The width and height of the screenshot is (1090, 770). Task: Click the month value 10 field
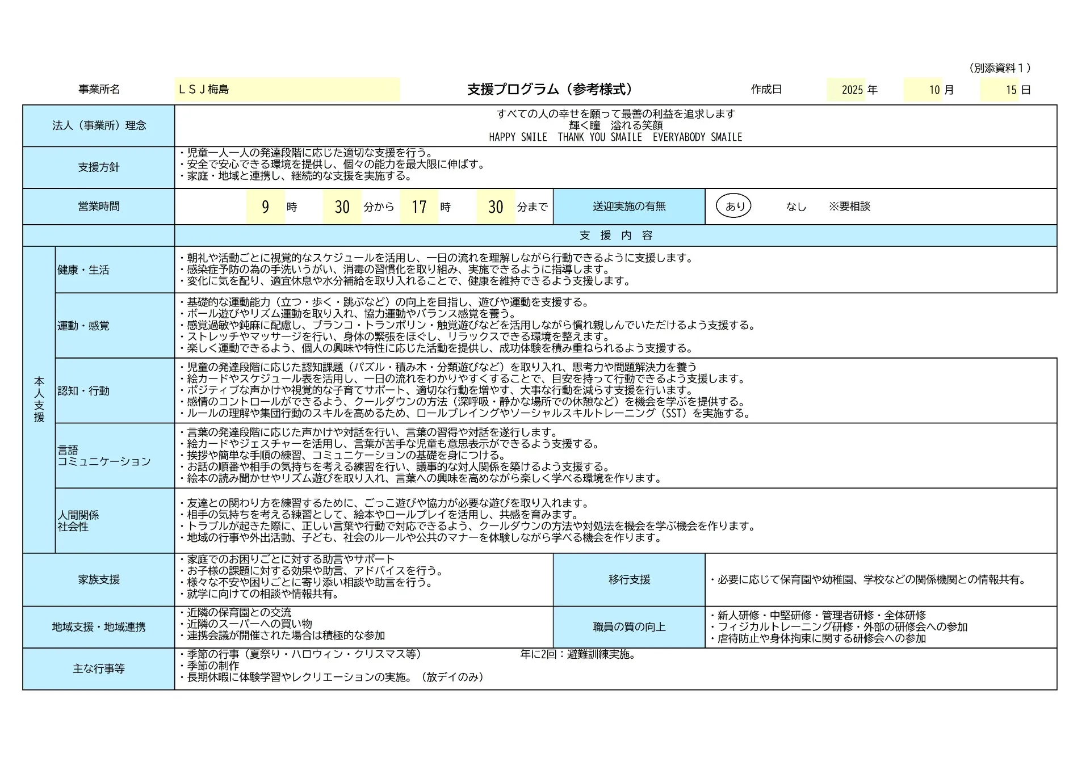tap(924, 90)
